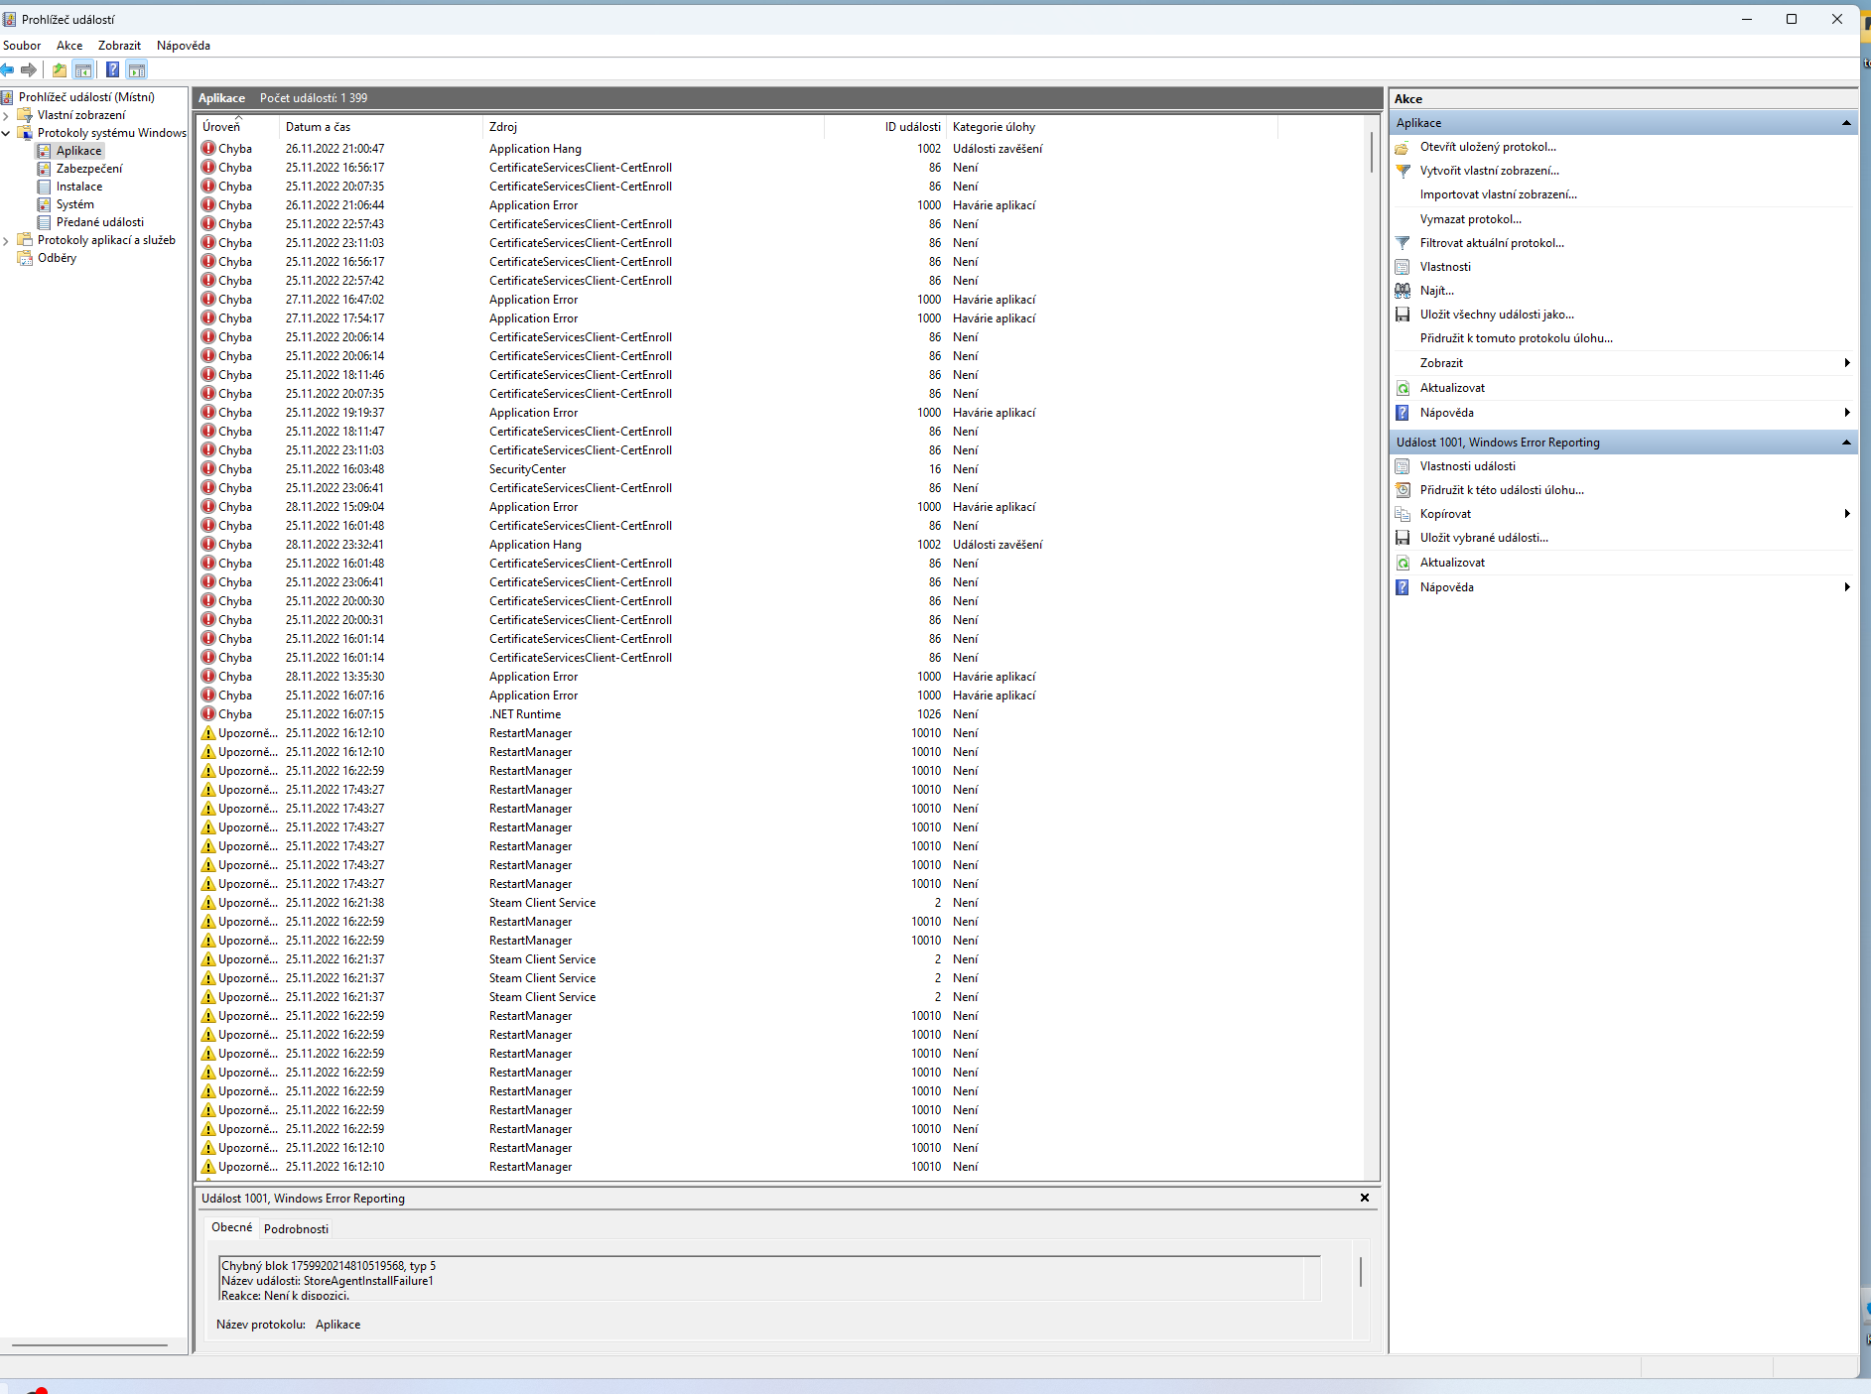The width and height of the screenshot is (1871, 1394).
Task: Collapse the Aplikace actions section
Action: (x=1846, y=123)
